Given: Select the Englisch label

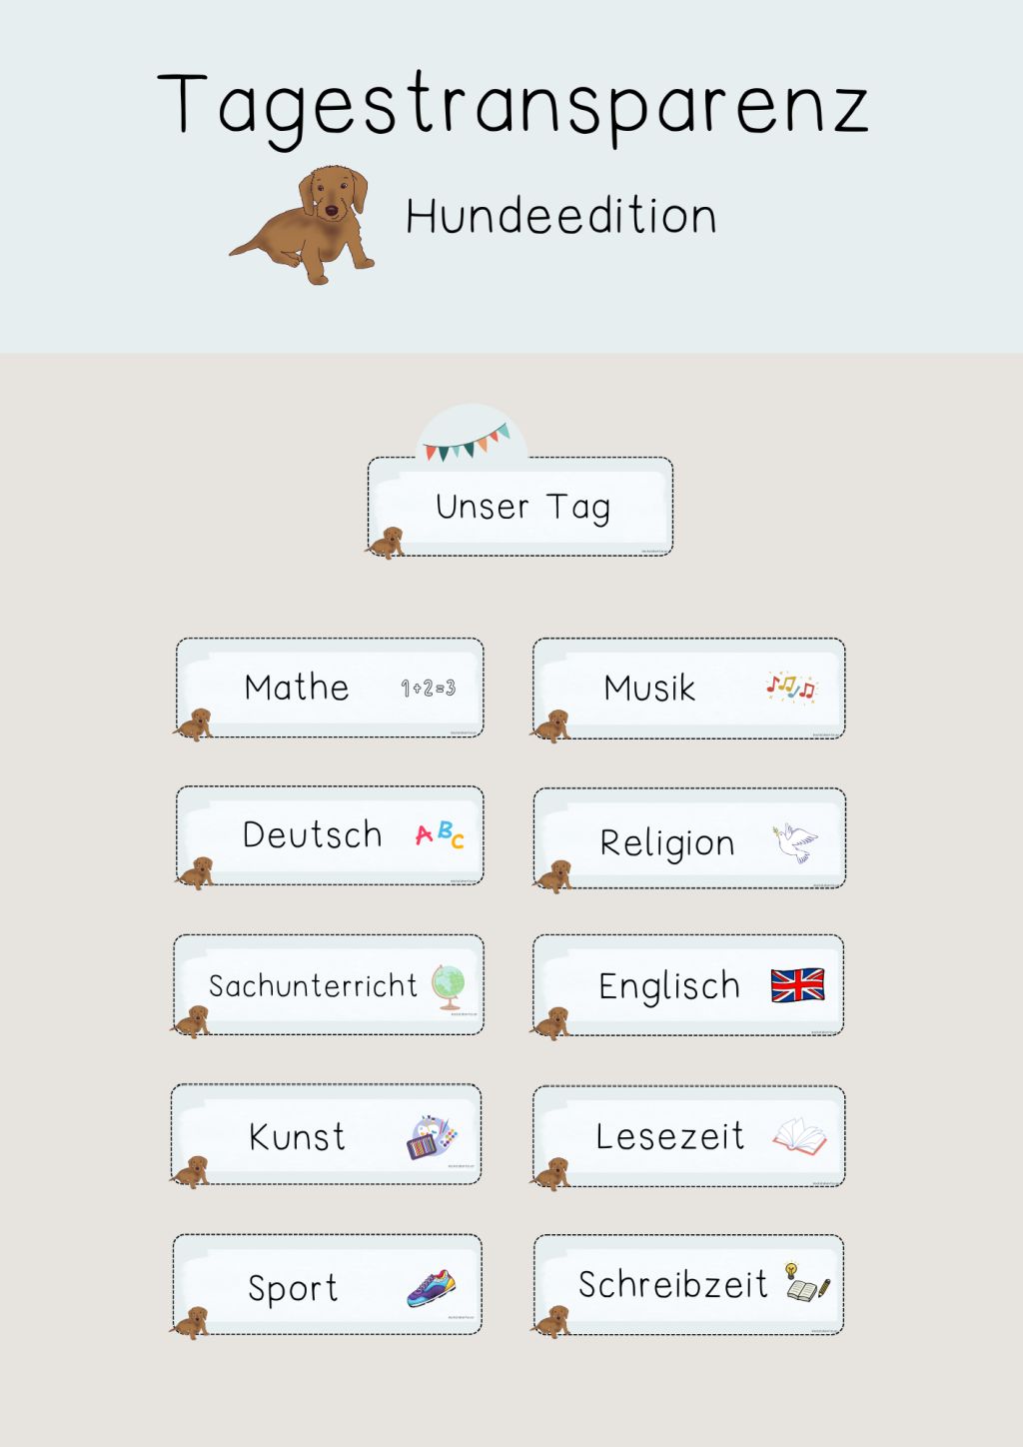Looking at the screenshot, I should [x=669, y=986].
